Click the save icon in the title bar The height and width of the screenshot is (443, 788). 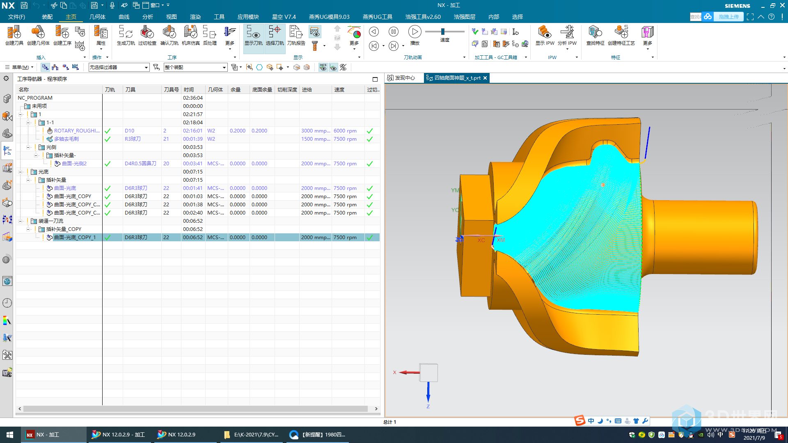pyautogui.click(x=24, y=5)
